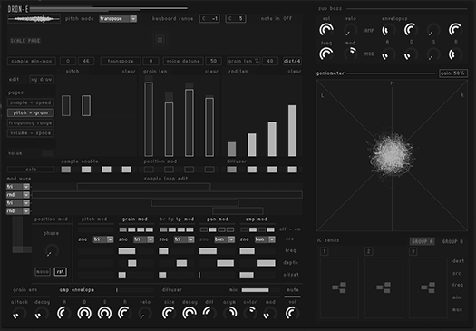Toggle the first position mod box

coord(149,170)
